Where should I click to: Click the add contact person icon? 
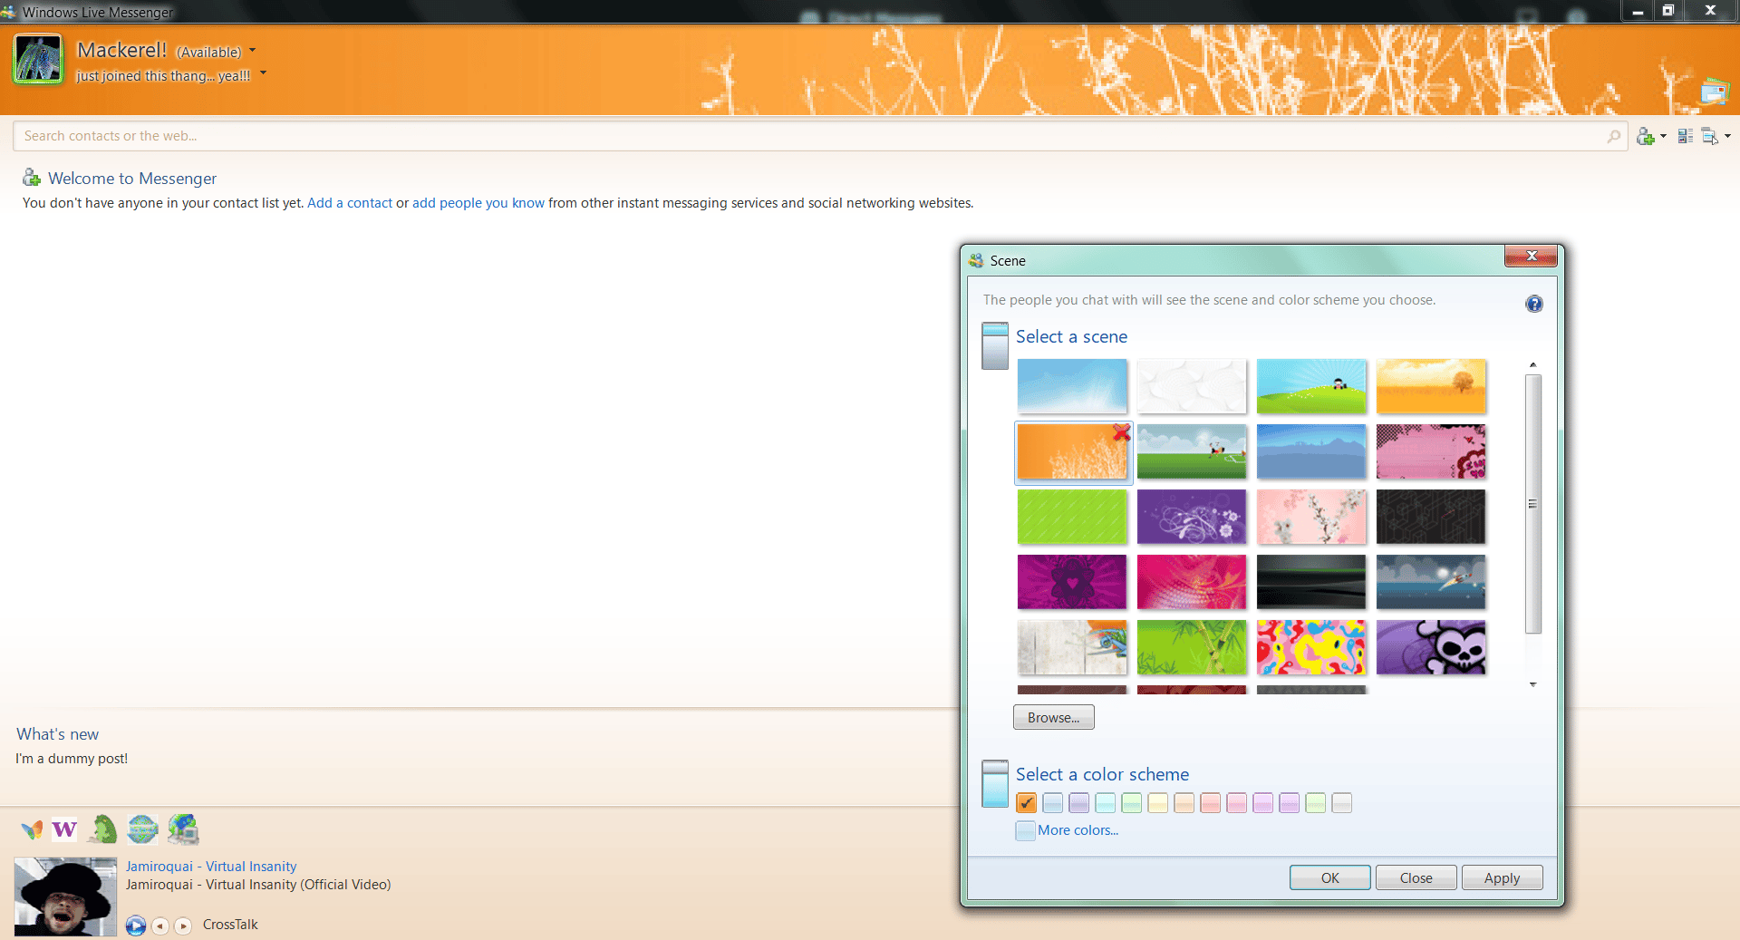(1646, 136)
